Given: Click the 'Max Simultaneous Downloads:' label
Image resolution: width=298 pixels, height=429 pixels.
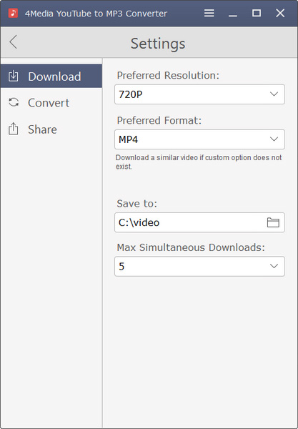Looking at the screenshot, I should coord(191,247).
